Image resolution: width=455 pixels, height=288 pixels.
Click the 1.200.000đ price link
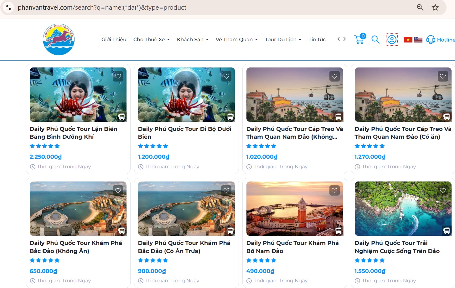point(153,156)
